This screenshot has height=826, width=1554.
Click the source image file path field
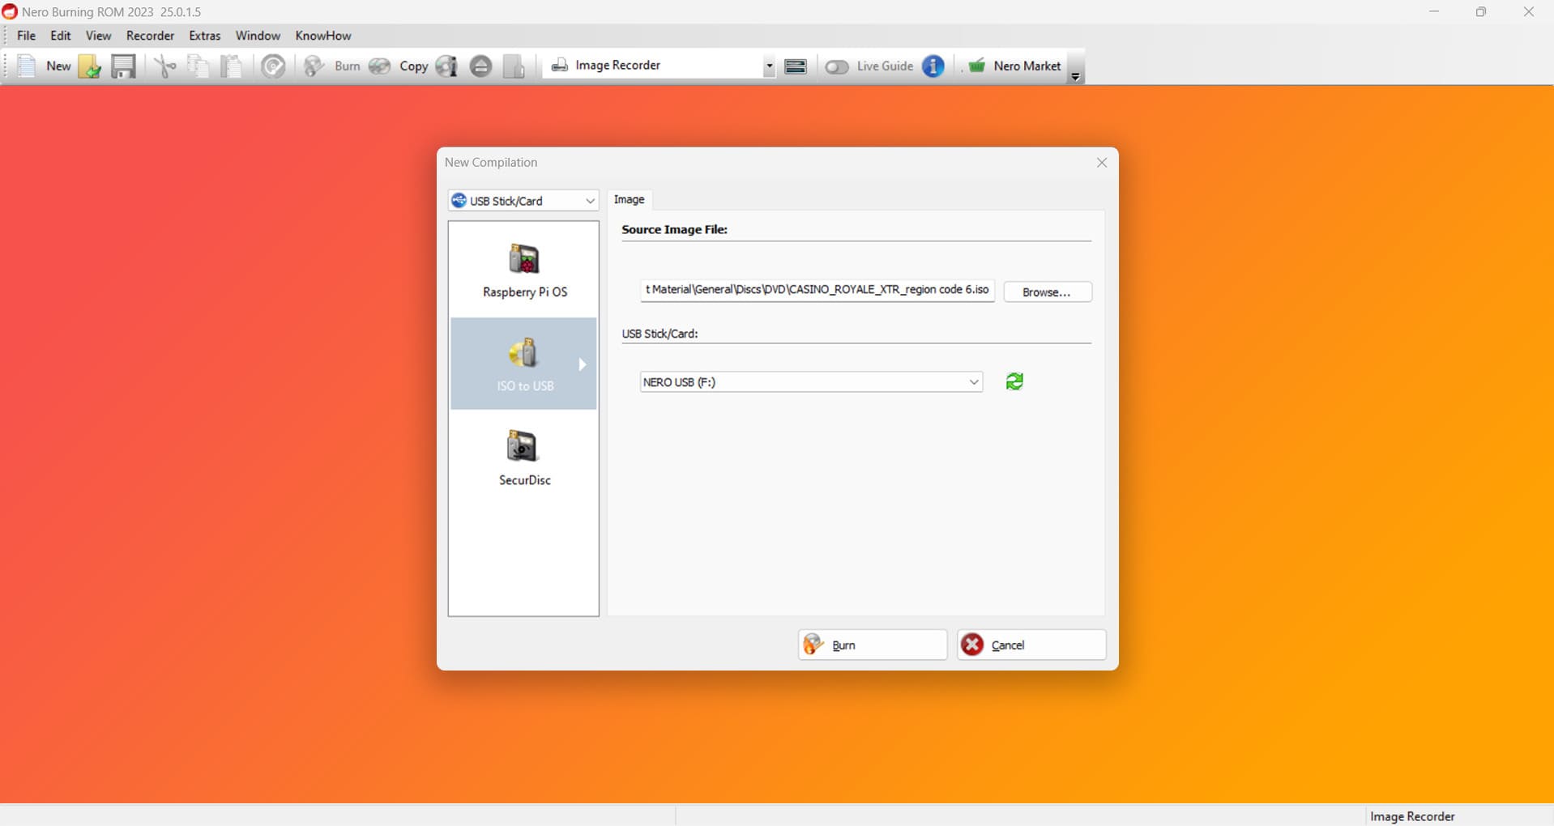(817, 290)
